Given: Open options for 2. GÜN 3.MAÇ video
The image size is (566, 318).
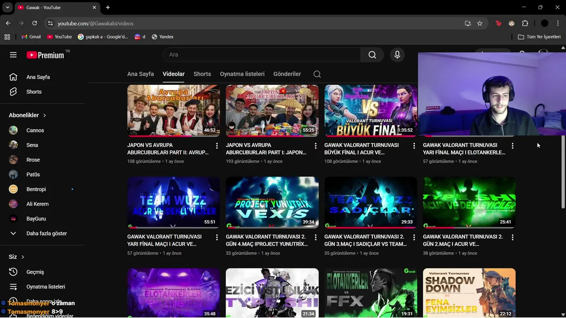Looking at the screenshot, I should 414,237.
